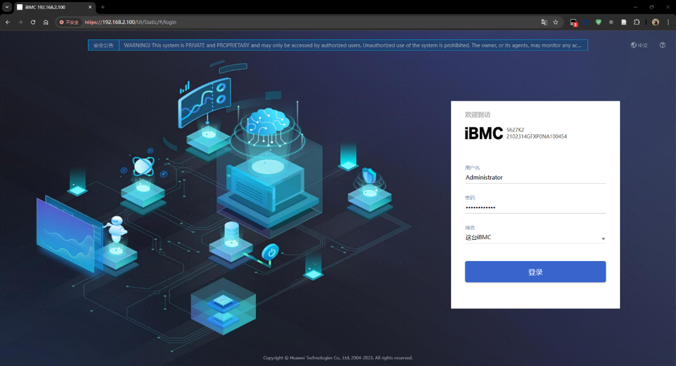Image resolution: width=676 pixels, height=366 pixels.
Task: Click the WARNING security banner text
Action: pyautogui.click(x=353, y=45)
